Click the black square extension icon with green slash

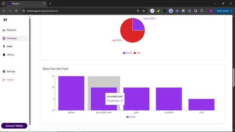tap(164, 11)
